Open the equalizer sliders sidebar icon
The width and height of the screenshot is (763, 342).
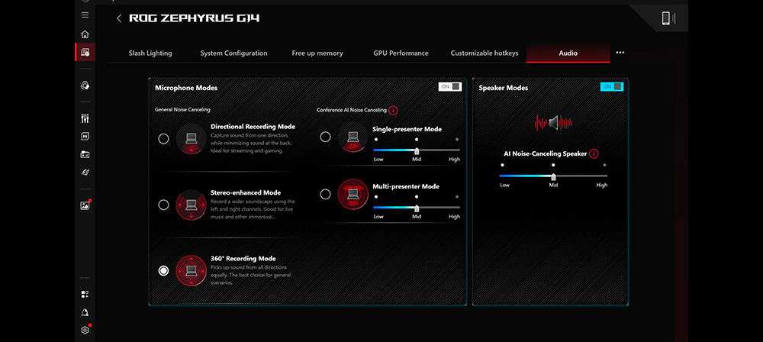point(85,118)
